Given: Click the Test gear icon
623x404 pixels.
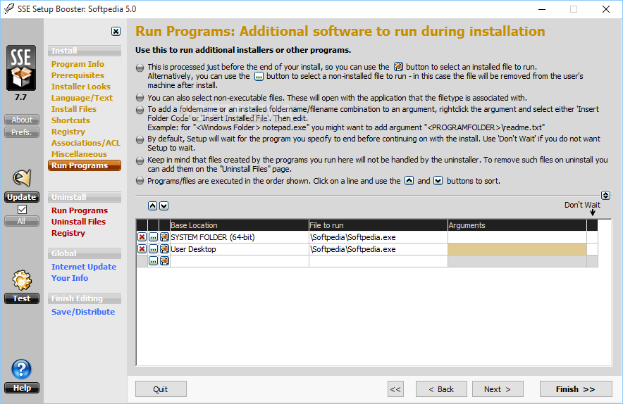Looking at the screenshot, I should 22,281.
